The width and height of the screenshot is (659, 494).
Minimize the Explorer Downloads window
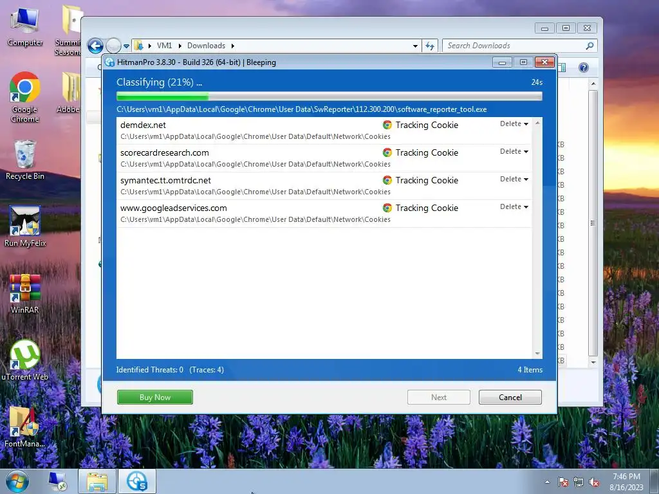click(544, 28)
